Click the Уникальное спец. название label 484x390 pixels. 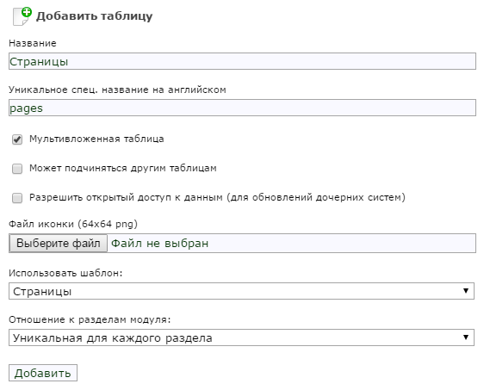(117, 90)
